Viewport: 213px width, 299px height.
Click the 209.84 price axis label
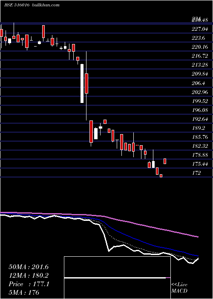200,74
